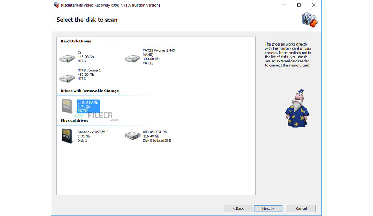Click the 'Disk 0 (ddaad201)' text
Screen dimensions: 373x216
pyautogui.click(x=157, y=141)
